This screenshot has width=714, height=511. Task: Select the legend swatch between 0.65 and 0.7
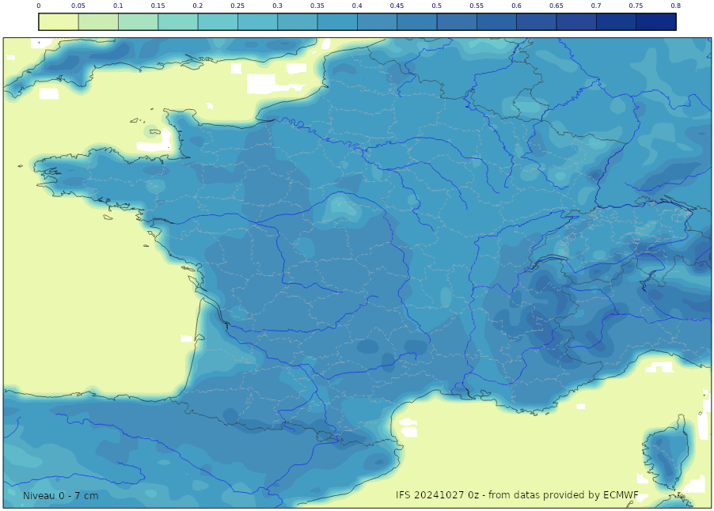(576, 21)
